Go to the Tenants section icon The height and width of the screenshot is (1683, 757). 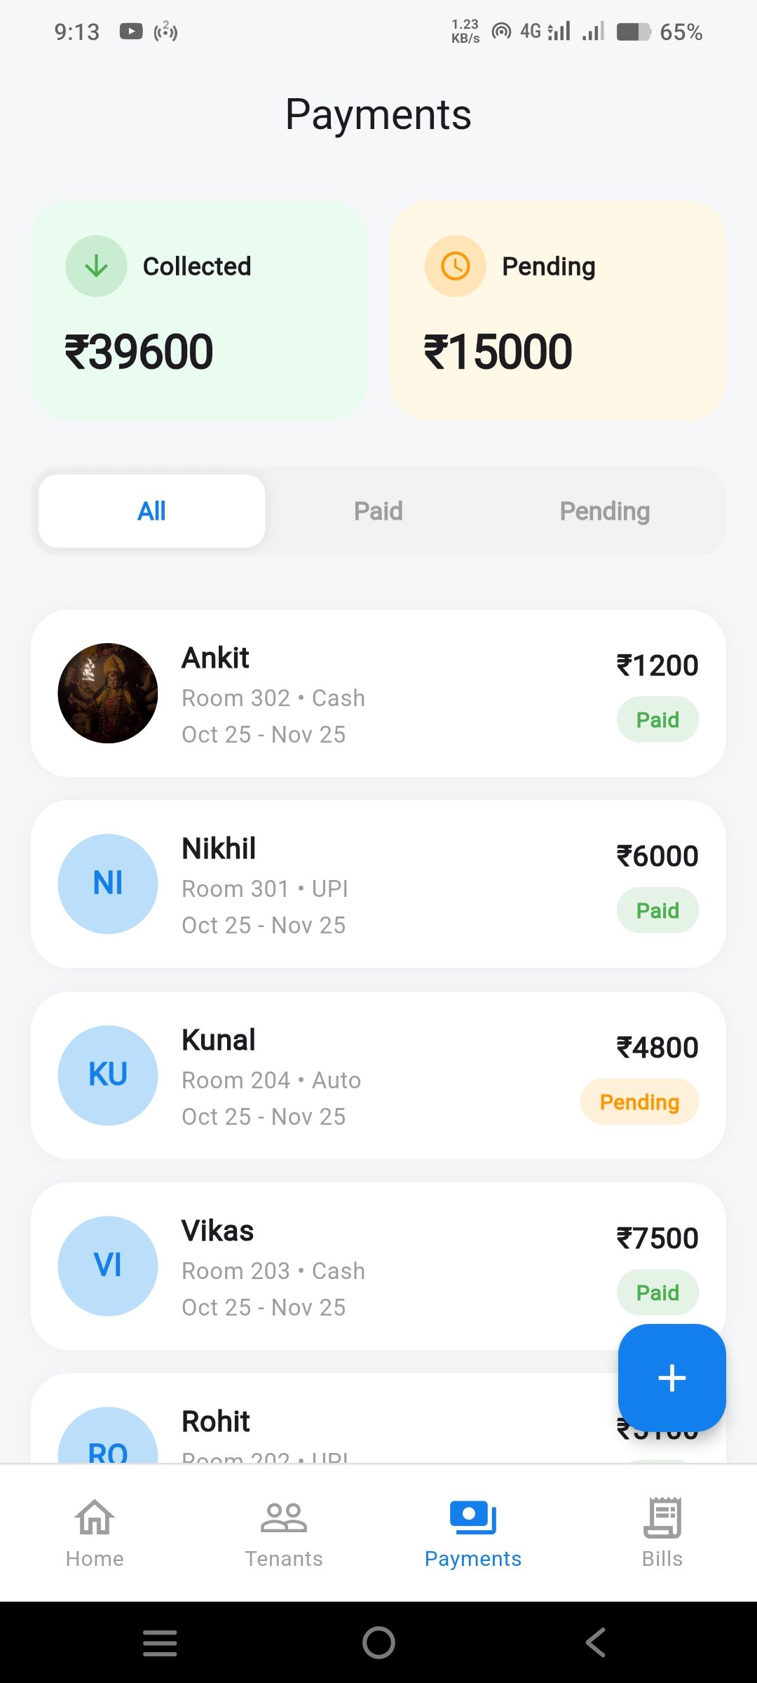click(x=284, y=1518)
